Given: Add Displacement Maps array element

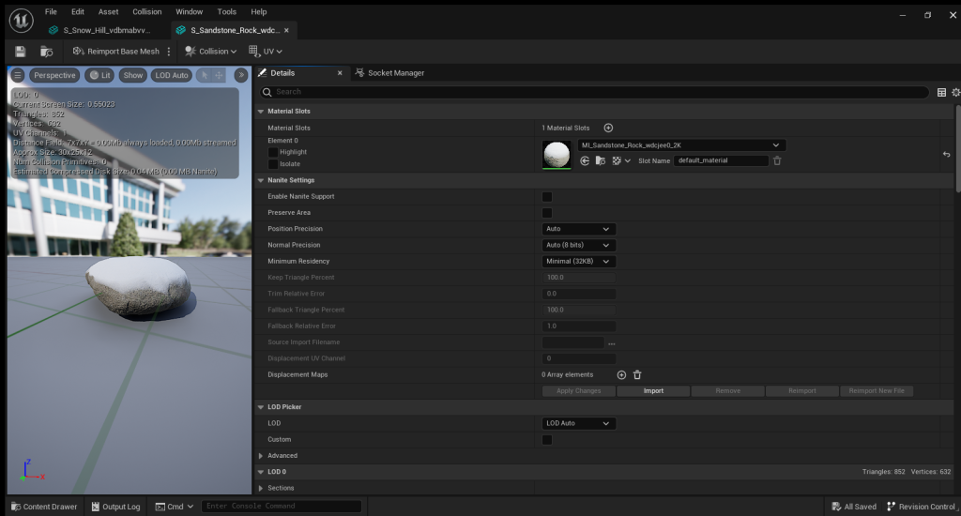Looking at the screenshot, I should (x=621, y=375).
